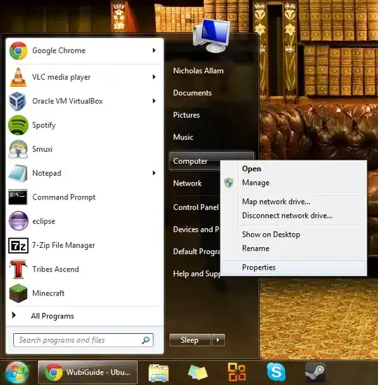Click the Windows Start orb
This screenshot has height=385, width=378.
(x=17, y=372)
